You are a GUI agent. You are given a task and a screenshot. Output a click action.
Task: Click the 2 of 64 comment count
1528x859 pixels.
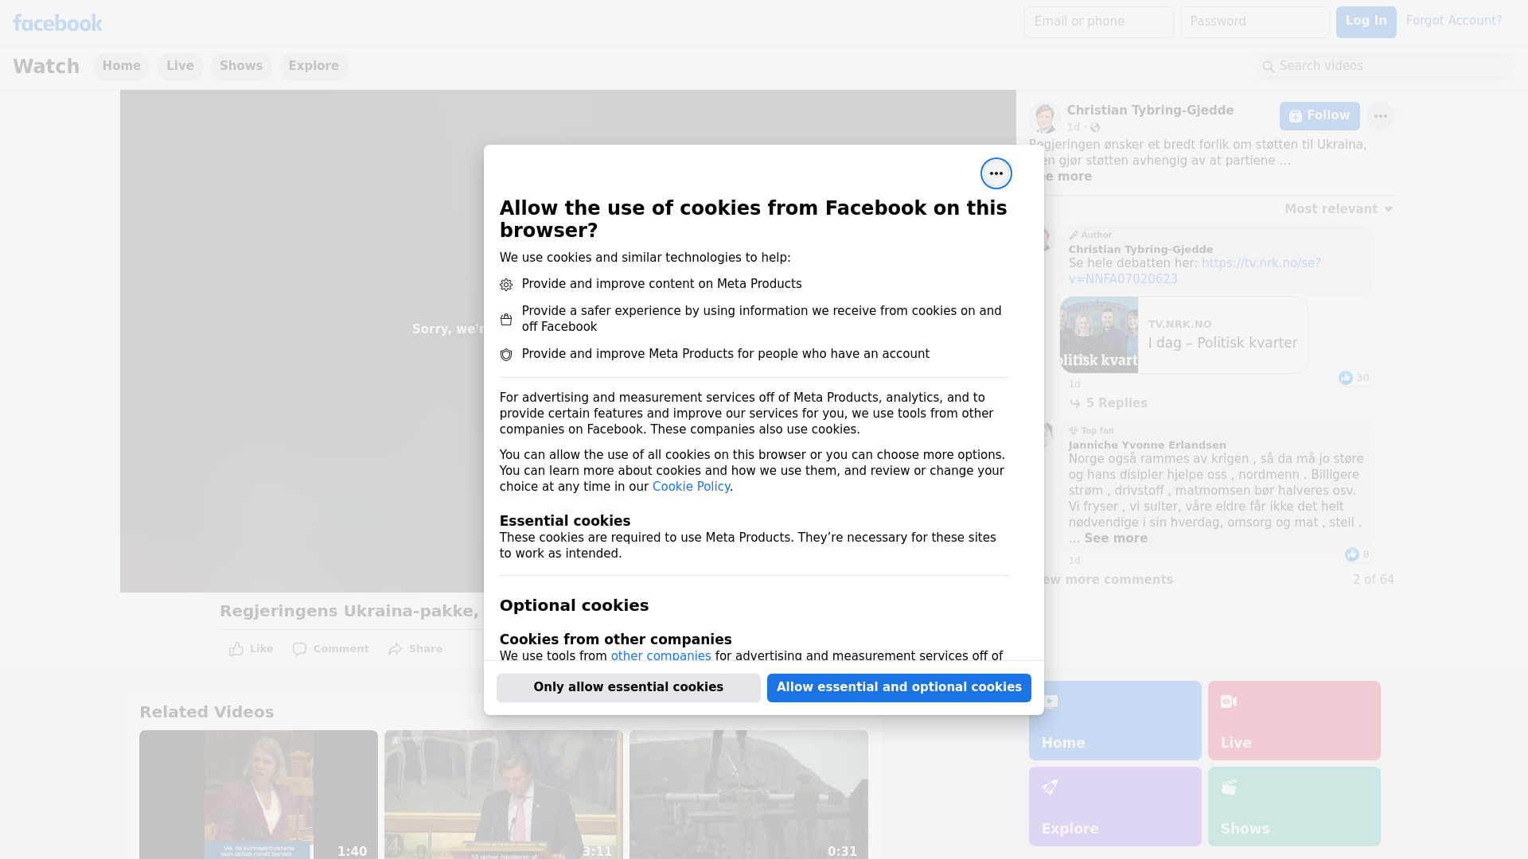[x=1374, y=580]
